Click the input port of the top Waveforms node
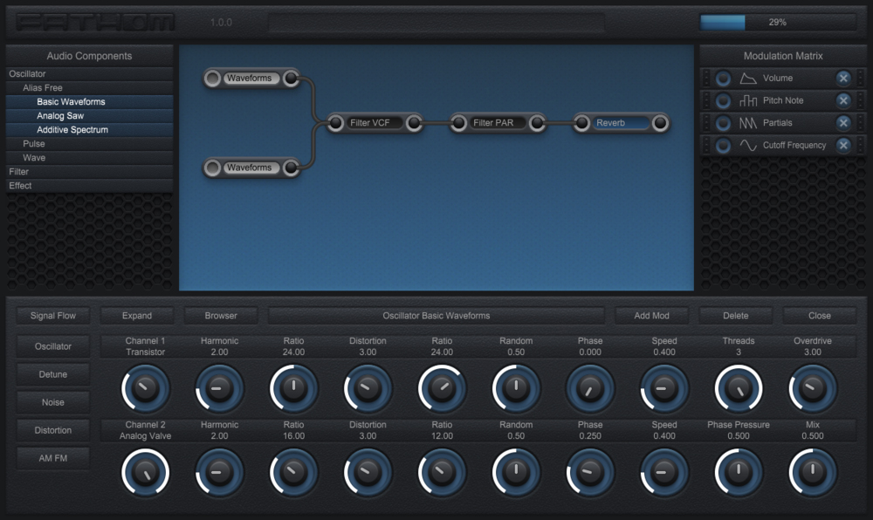The height and width of the screenshot is (520, 873). click(x=212, y=79)
